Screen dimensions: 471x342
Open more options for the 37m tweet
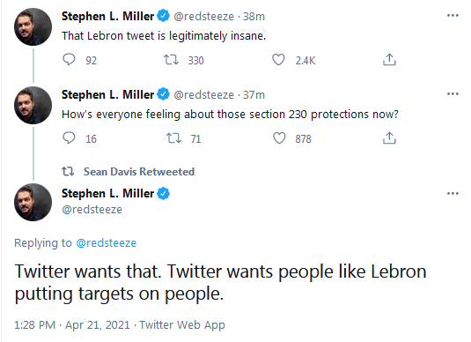(453, 93)
